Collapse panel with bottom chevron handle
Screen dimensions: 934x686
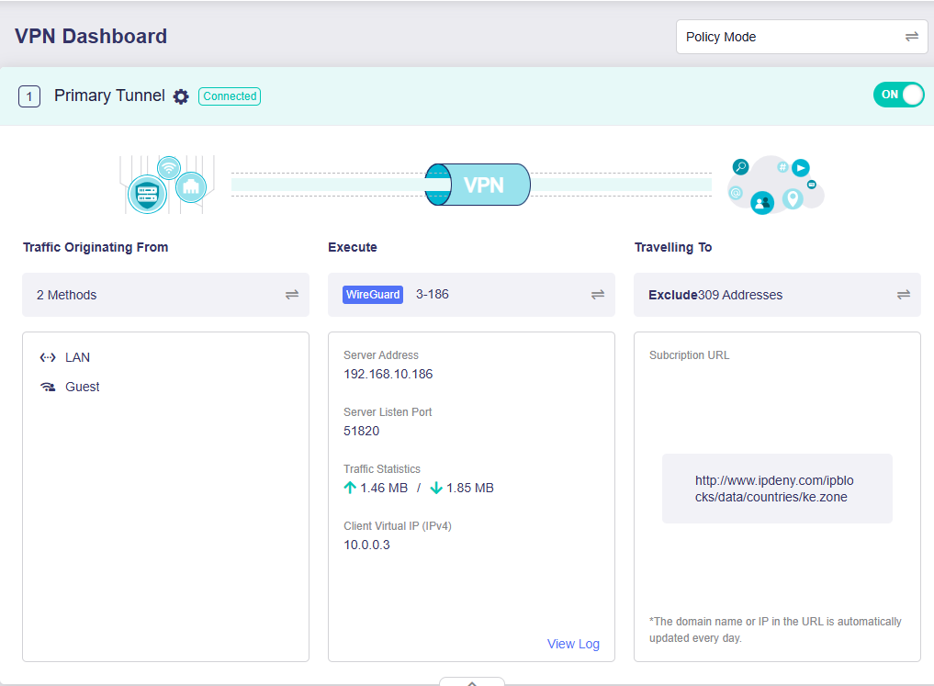point(472,681)
